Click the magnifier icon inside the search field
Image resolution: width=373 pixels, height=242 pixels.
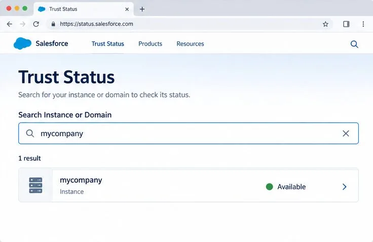(30, 133)
